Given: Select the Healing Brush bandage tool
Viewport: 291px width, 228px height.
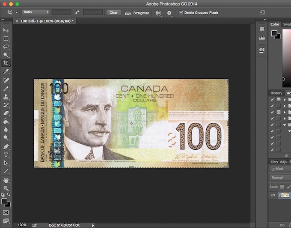Looking at the screenshot, I should point(6,80).
